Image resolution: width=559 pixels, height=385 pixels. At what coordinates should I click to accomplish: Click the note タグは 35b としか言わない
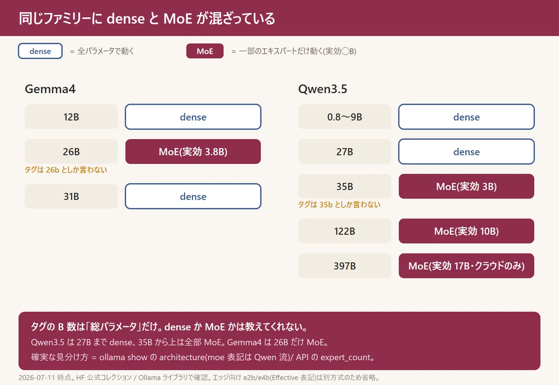pyautogui.click(x=339, y=204)
